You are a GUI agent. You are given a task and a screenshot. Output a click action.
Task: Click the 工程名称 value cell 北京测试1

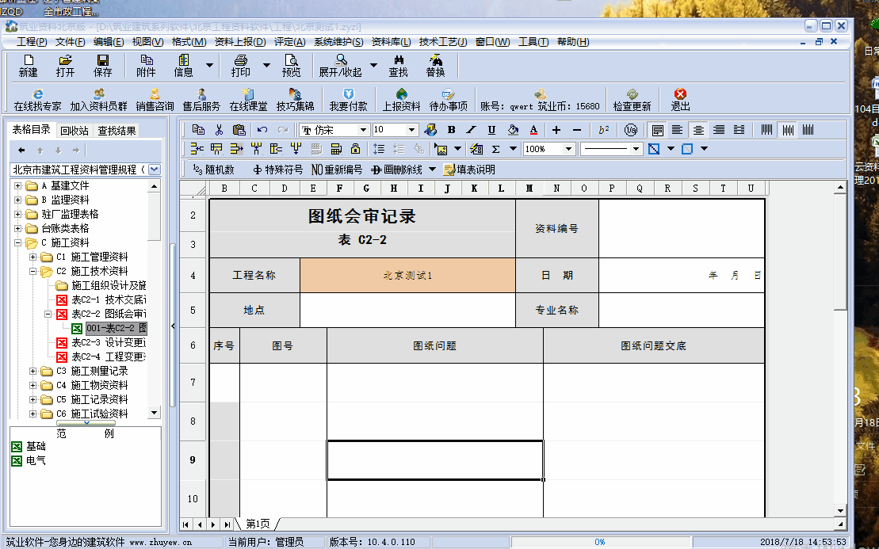pyautogui.click(x=407, y=276)
